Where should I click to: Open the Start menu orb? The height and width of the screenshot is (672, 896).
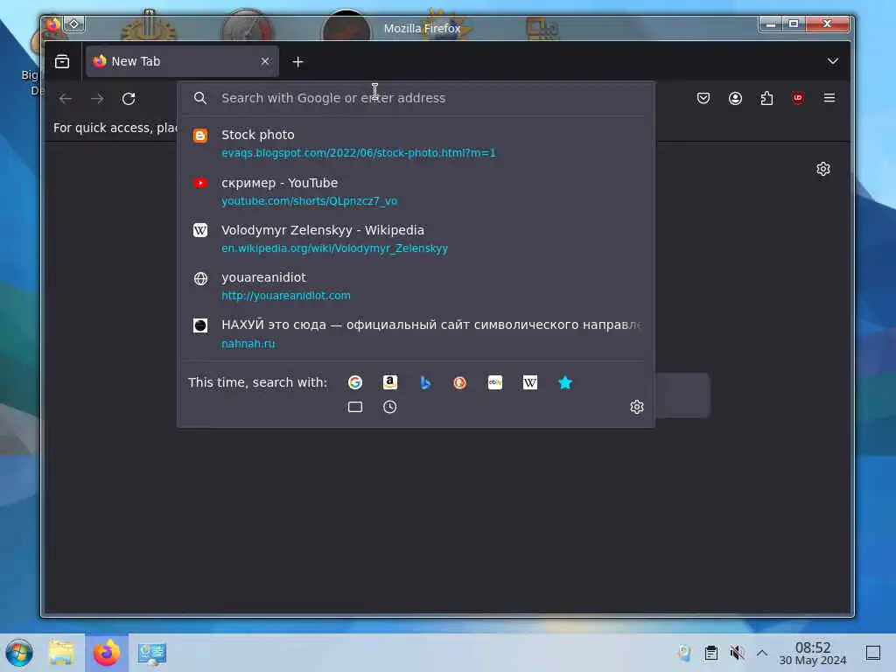pyautogui.click(x=19, y=653)
